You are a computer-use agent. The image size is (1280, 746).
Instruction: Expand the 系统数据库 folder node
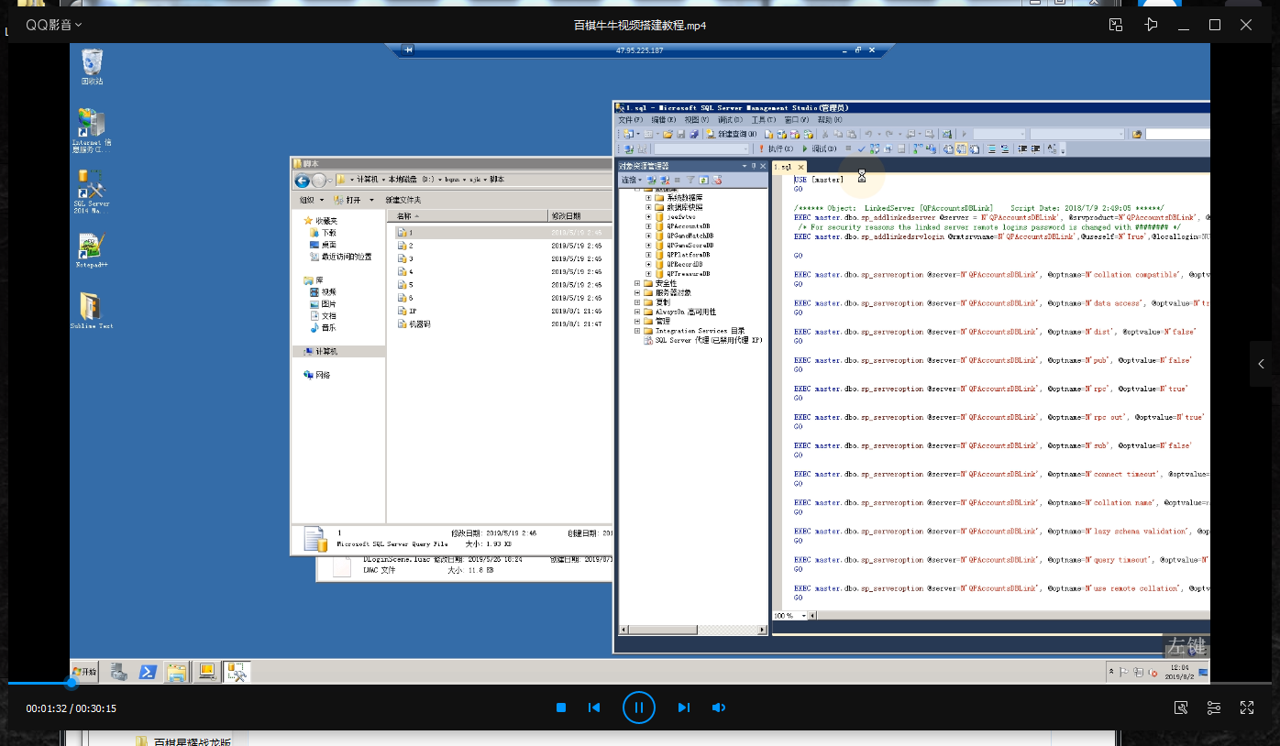(x=648, y=198)
